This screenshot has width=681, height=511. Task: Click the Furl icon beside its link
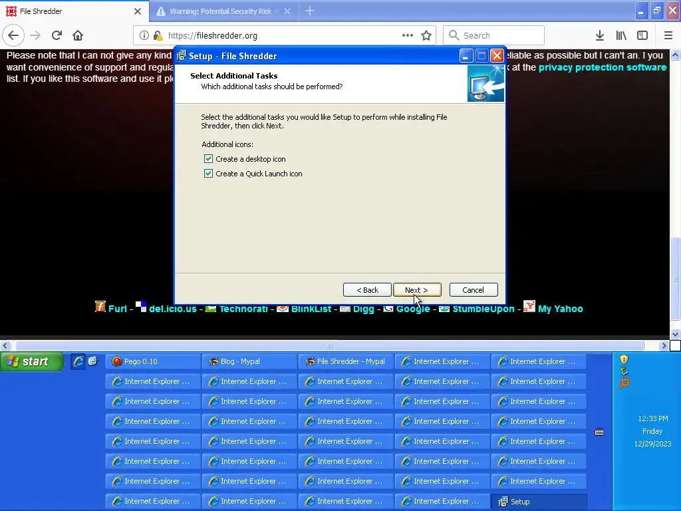click(100, 307)
